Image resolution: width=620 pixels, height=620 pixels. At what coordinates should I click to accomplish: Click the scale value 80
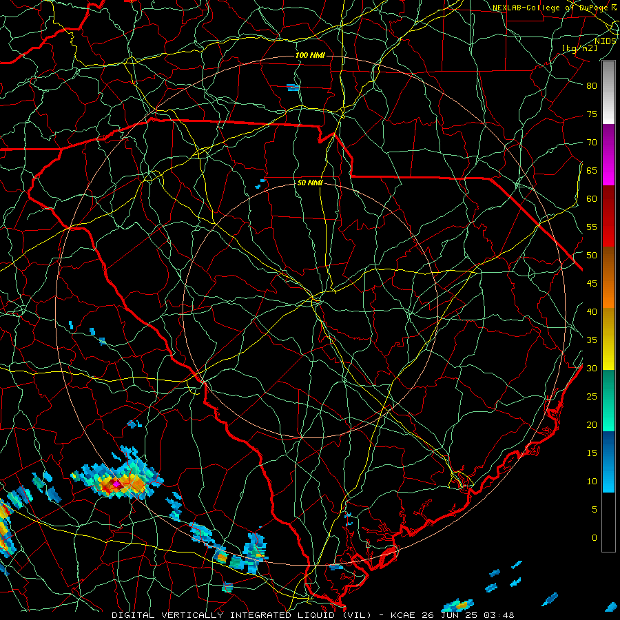point(592,86)
